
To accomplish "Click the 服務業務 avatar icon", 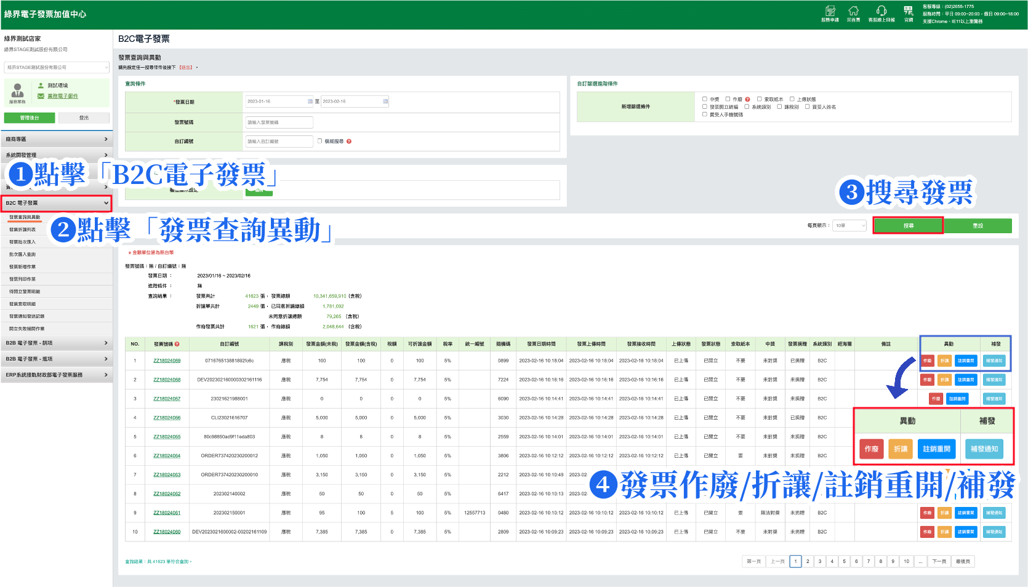I will click(x=17, y=90).
